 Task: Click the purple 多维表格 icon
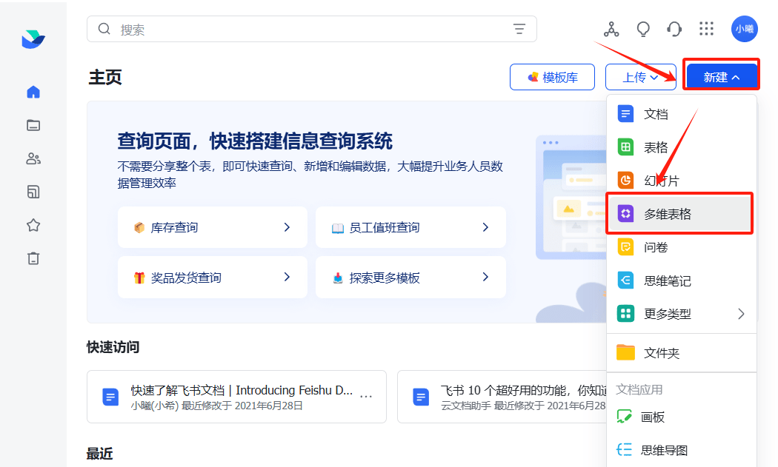click(625, 214)
